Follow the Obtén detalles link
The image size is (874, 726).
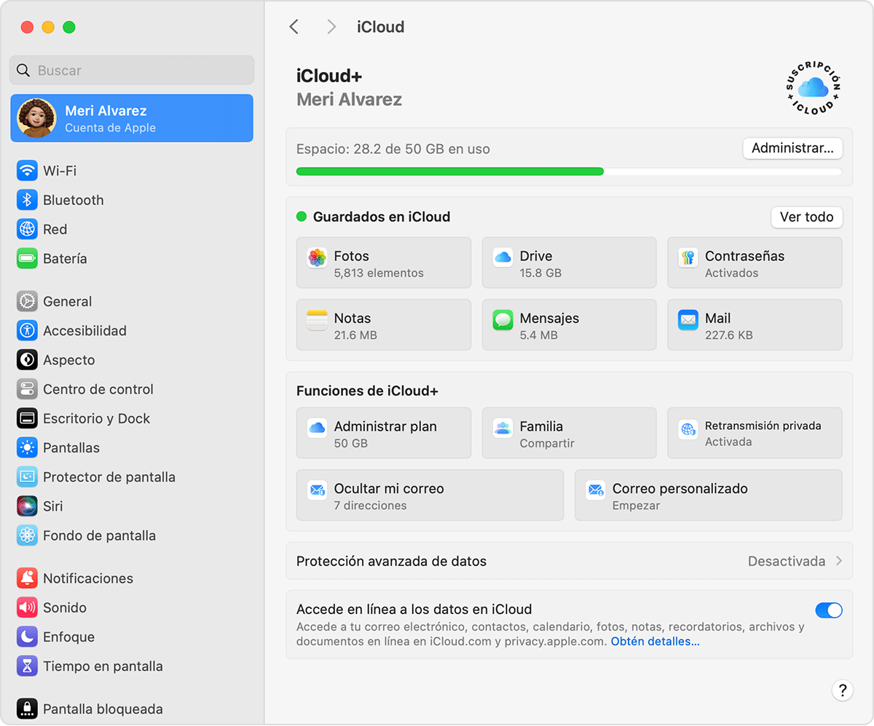pyautogui.click(x=655, y=642)
